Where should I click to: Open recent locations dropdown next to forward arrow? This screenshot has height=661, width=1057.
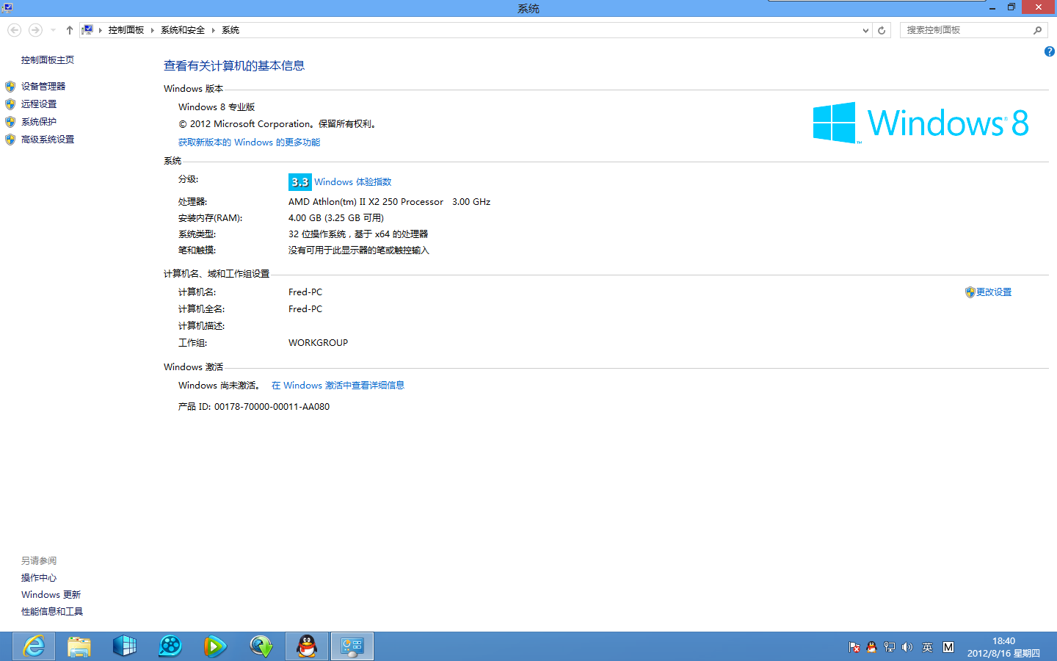click(53, 30)
